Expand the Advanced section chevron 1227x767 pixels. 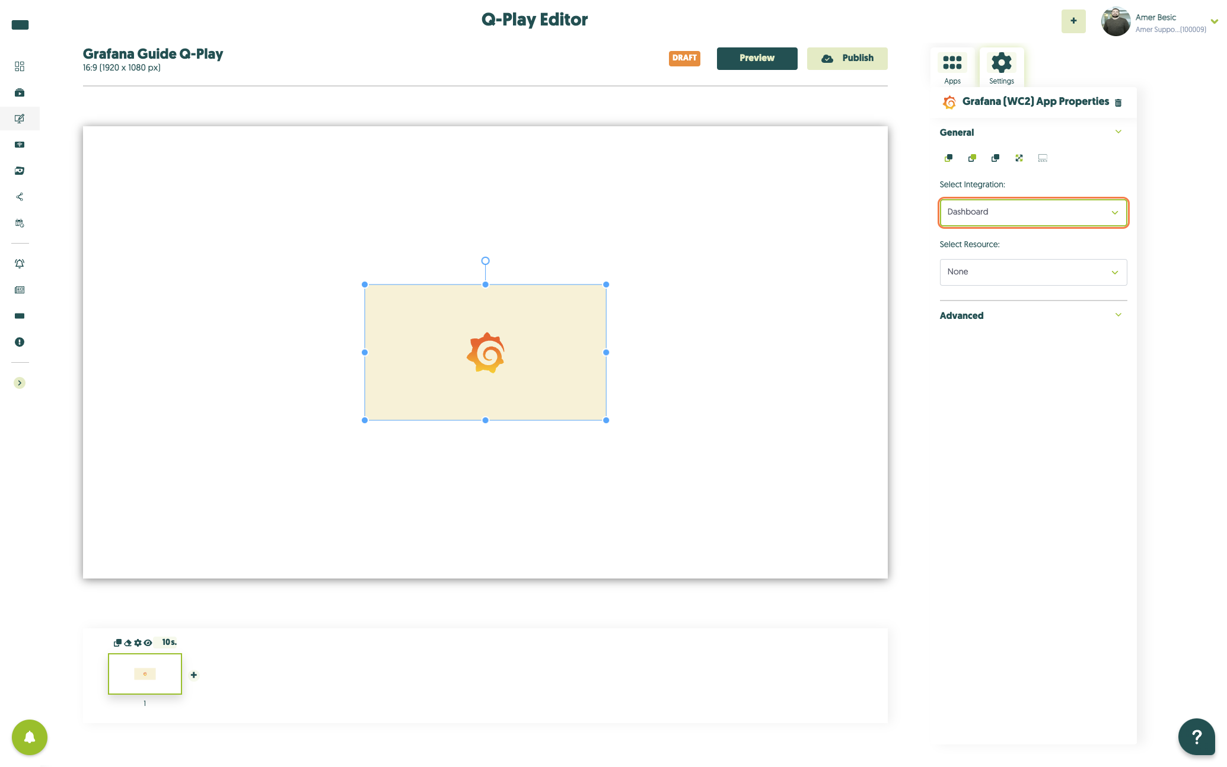click(1118, 315)
